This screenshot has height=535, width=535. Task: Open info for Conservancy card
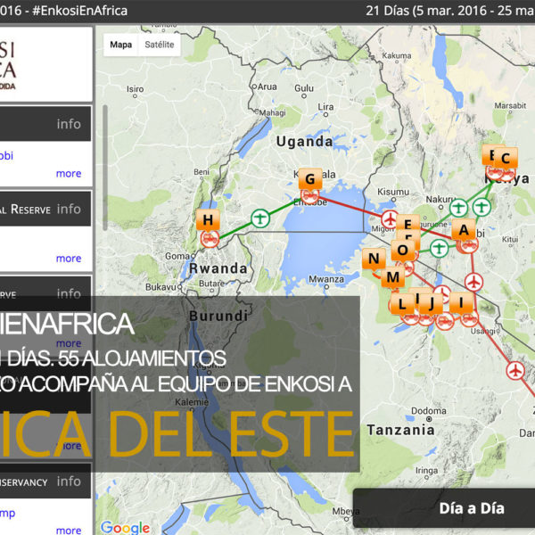69,481
